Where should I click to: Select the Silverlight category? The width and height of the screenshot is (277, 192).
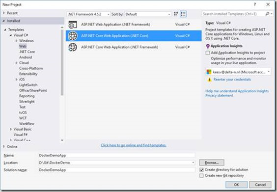point(27,101)
